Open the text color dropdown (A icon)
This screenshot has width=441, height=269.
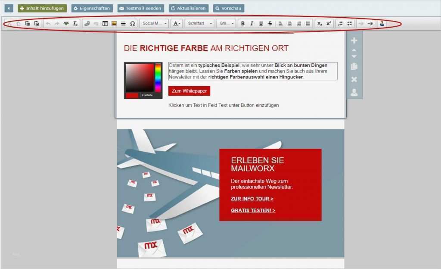[x=176, y=23]
